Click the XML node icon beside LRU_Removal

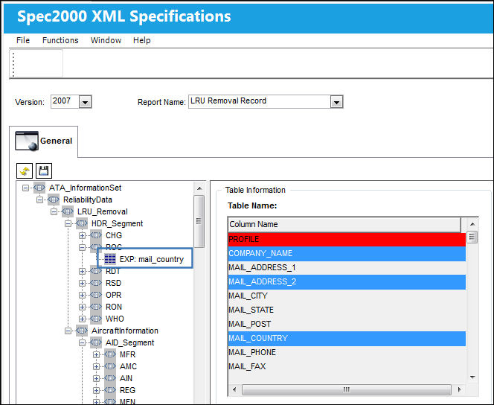tap(68, 211)
